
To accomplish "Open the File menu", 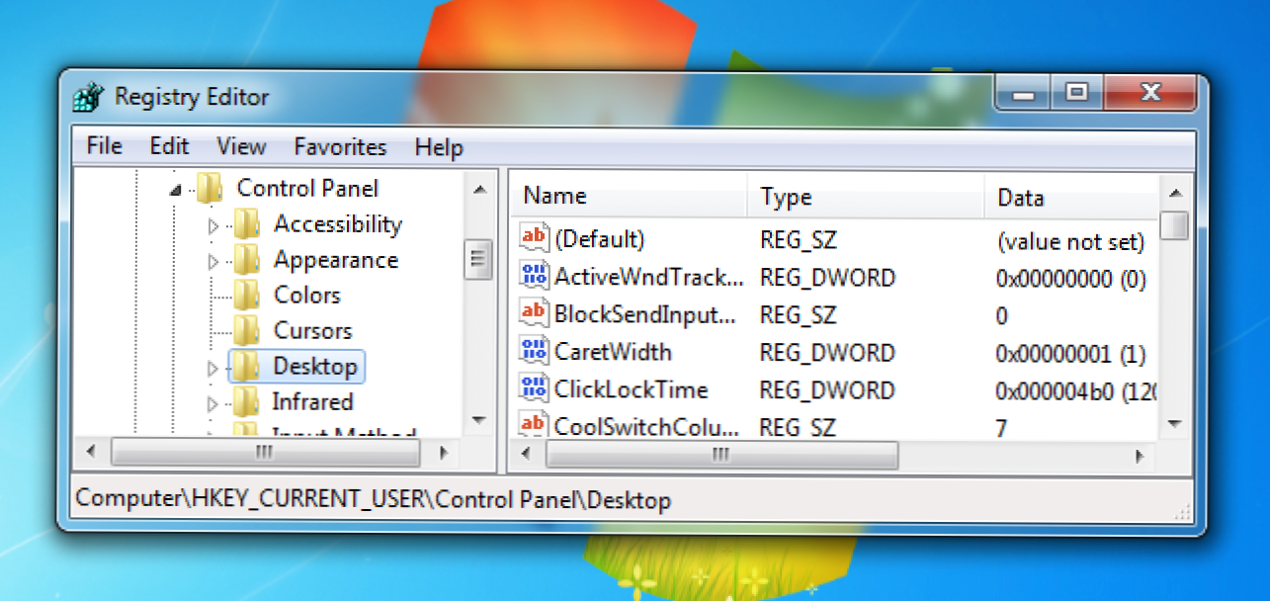I will tap(104, 146).
